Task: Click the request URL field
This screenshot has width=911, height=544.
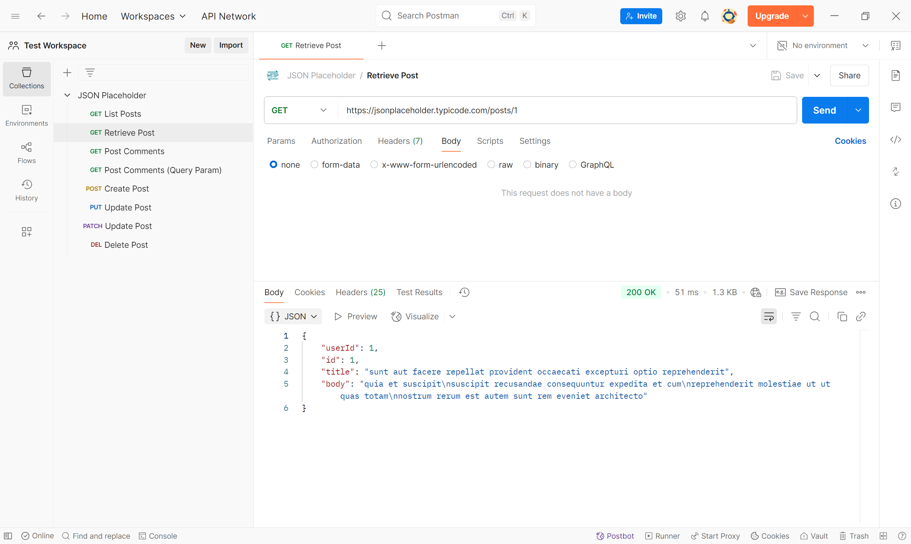Action: pyautogui.click(x=567, y=110)
